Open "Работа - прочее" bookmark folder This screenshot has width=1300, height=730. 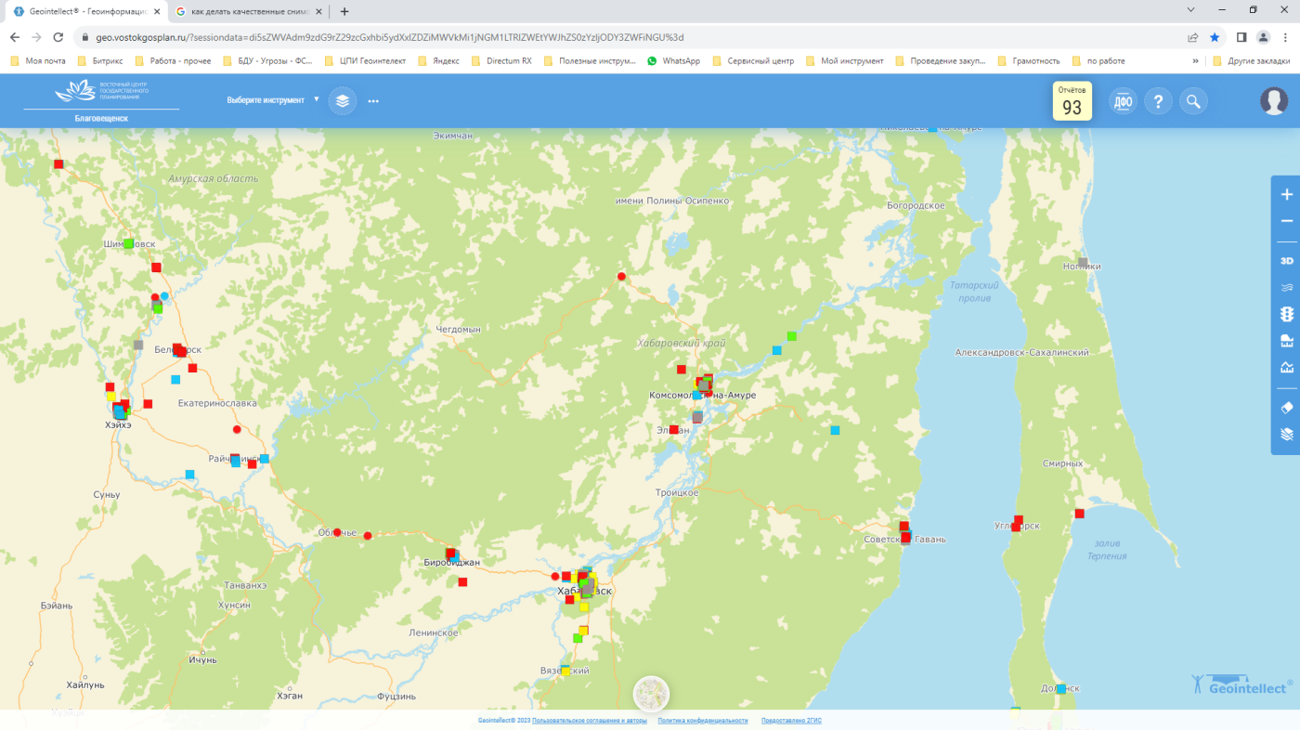point(174,60)
